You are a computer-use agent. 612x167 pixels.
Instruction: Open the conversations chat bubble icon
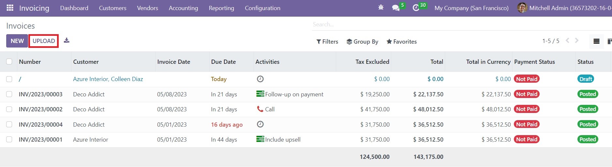pyautogui.click(x=396, y=8)
